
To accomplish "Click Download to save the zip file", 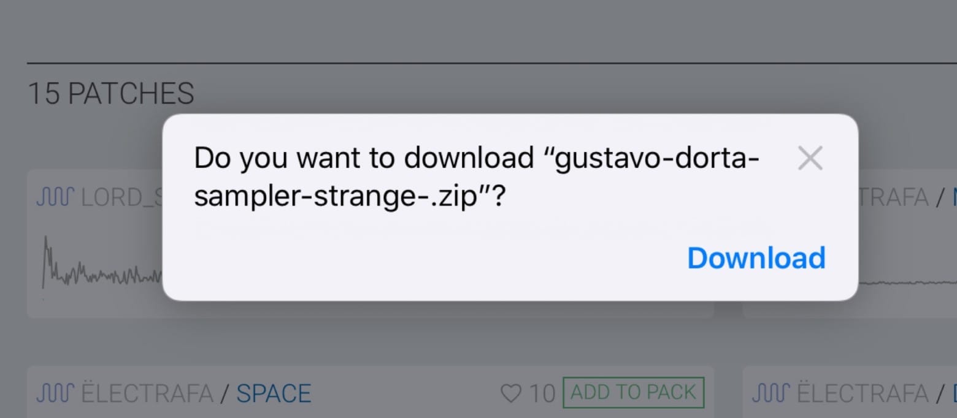I will point(756,257).
